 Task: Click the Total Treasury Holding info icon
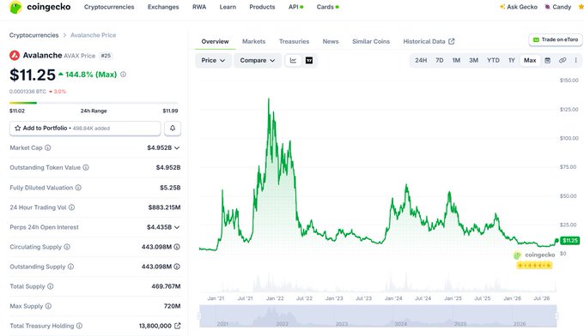coord(79,326)
